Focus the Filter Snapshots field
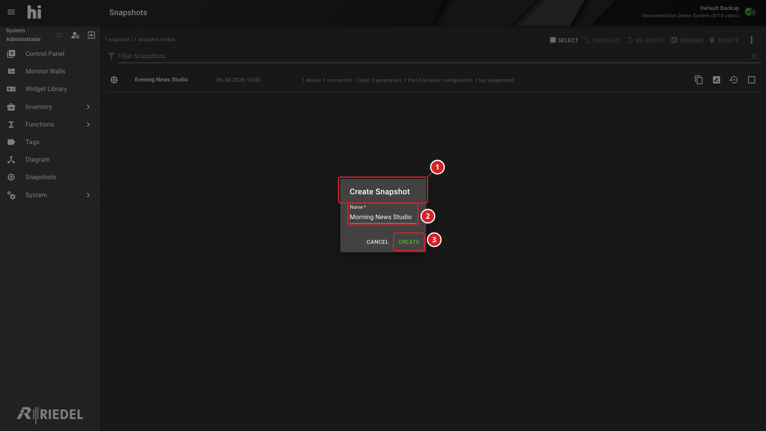 click(433, 56)
